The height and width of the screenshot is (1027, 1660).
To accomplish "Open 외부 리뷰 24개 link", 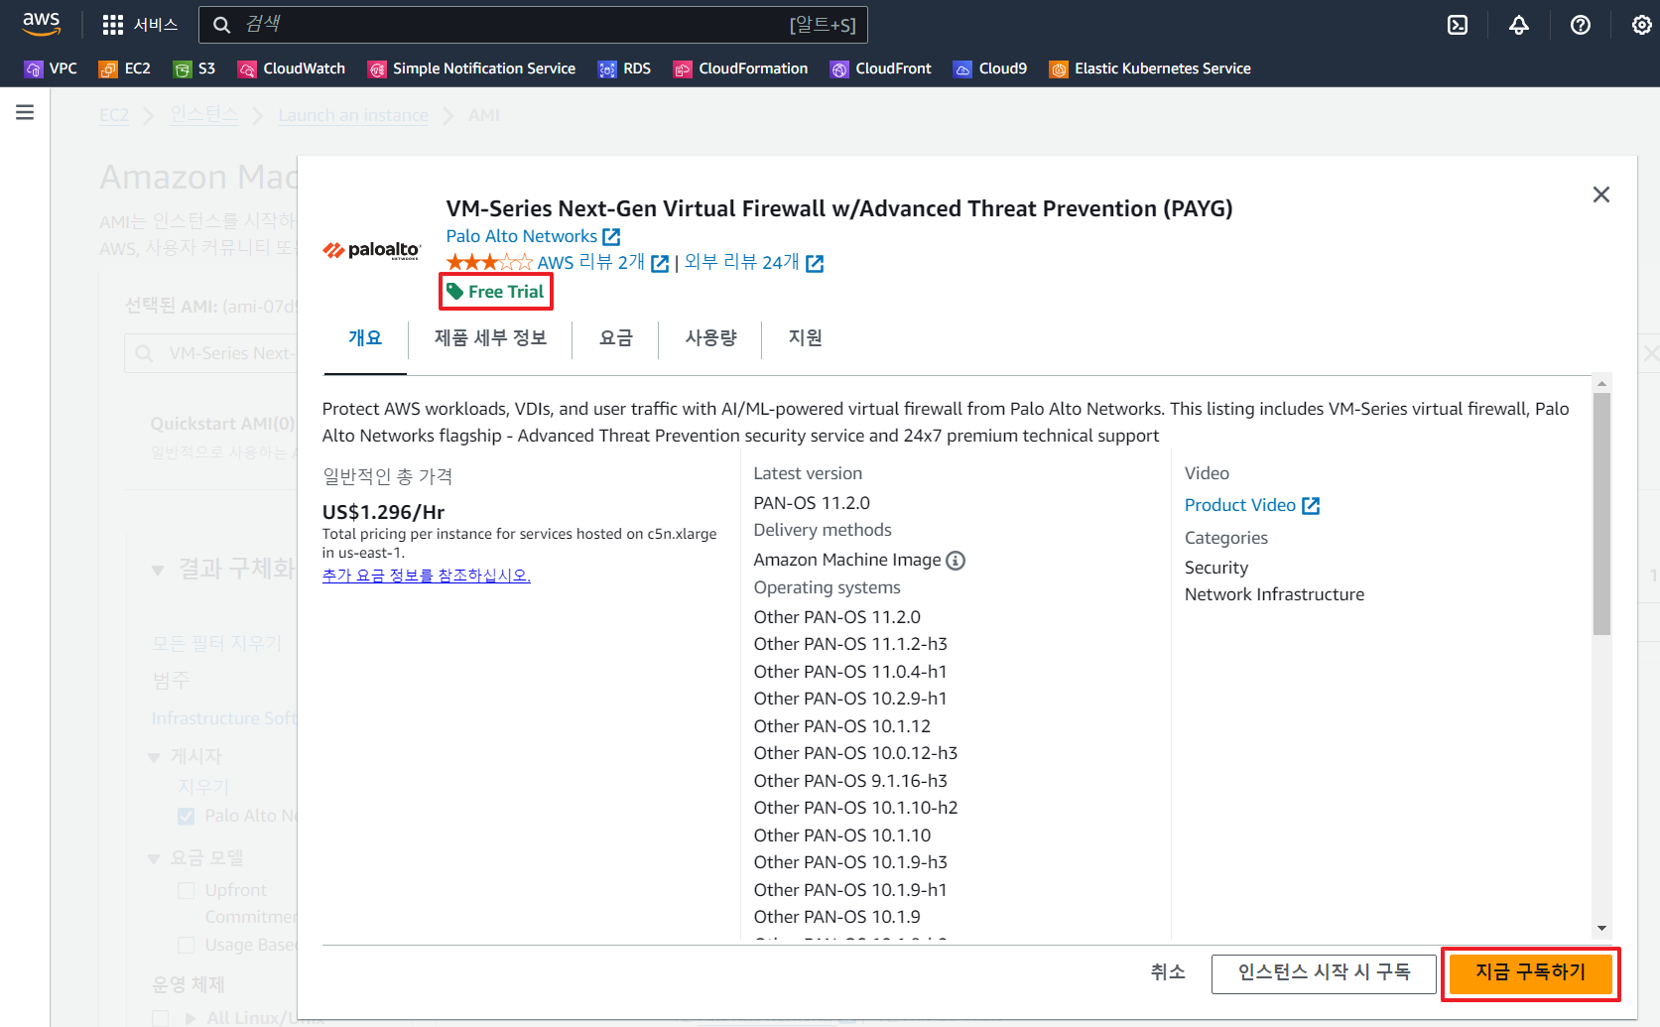I will (x=753, y=263).
